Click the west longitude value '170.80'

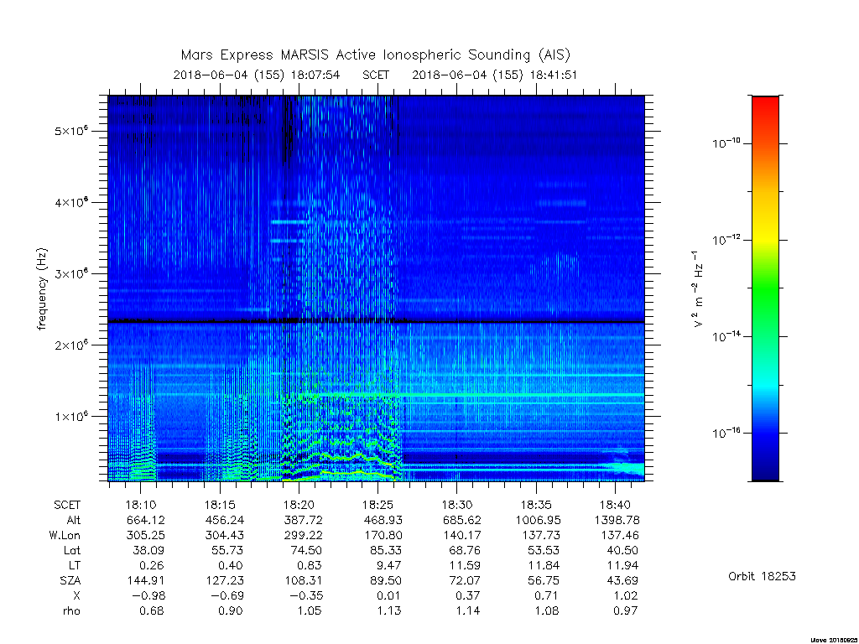pyautogui.click(x=383, y=535)
